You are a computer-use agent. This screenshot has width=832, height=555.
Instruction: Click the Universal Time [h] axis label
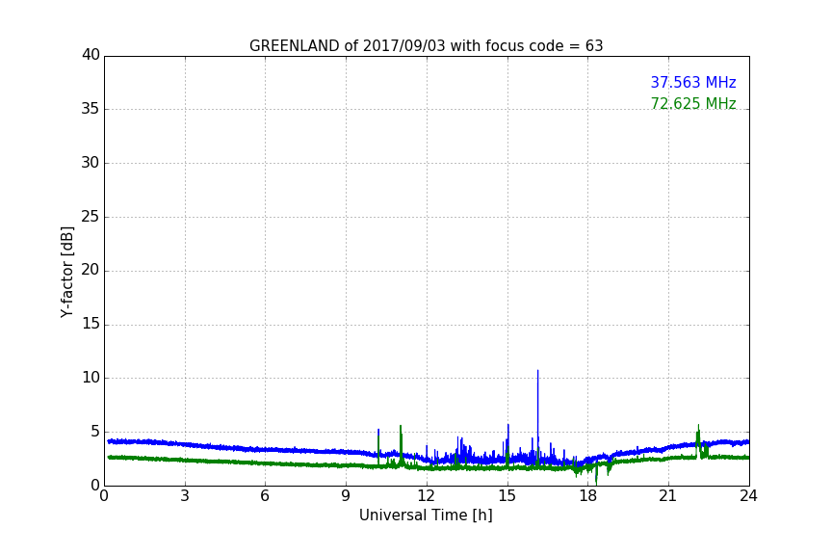coord(426,515)
